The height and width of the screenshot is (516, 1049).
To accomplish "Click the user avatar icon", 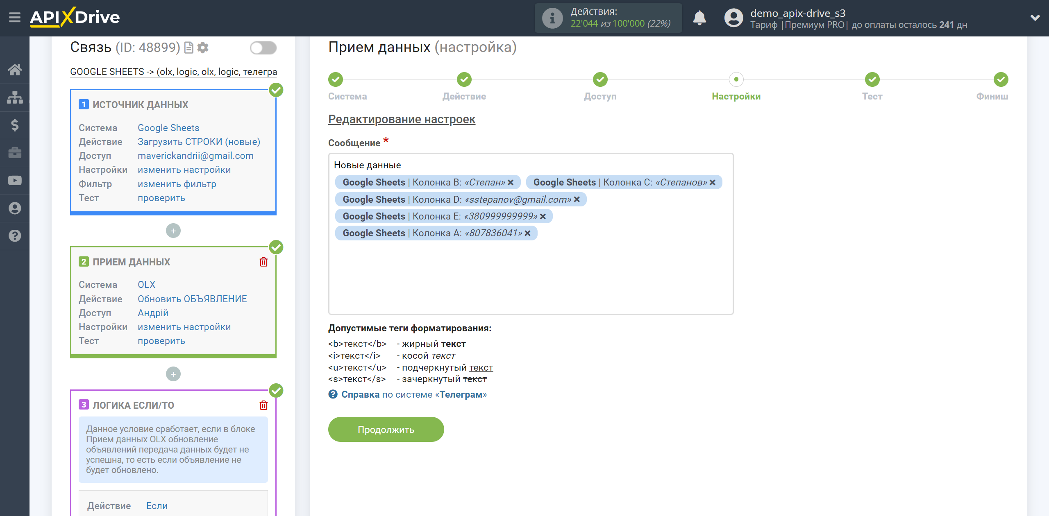I will pos(733,18).
